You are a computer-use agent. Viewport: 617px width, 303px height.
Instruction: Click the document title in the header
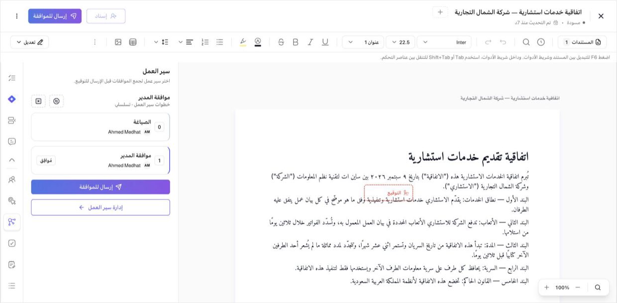518,12
